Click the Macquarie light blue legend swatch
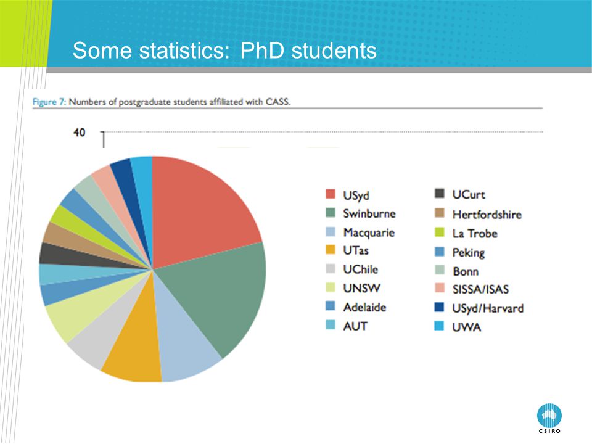 [331, 231]
